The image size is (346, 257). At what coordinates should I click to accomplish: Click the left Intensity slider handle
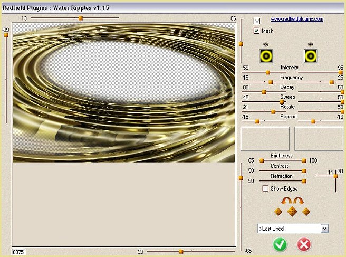[268, 72]
